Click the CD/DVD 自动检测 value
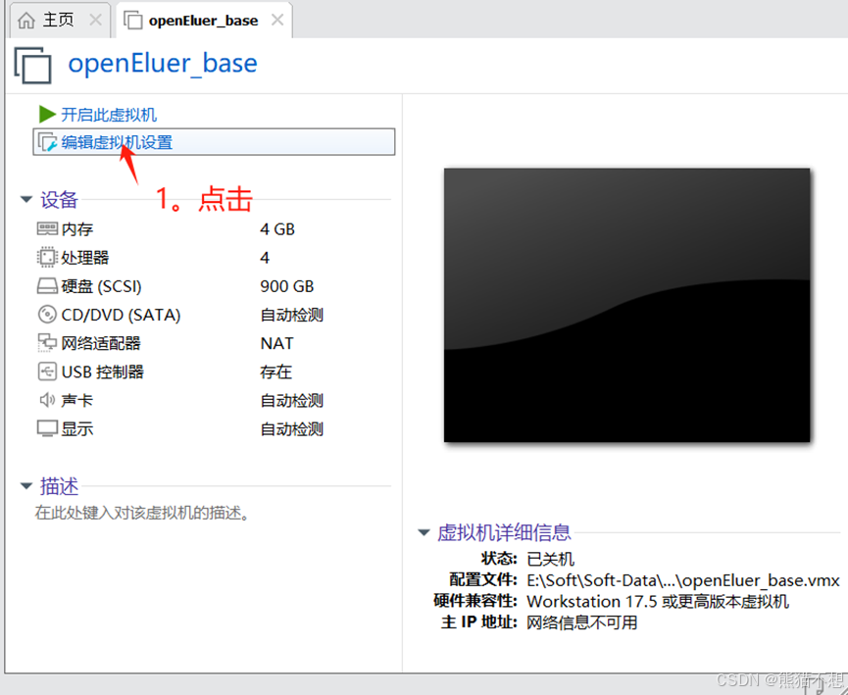 [x=291, y=315]
